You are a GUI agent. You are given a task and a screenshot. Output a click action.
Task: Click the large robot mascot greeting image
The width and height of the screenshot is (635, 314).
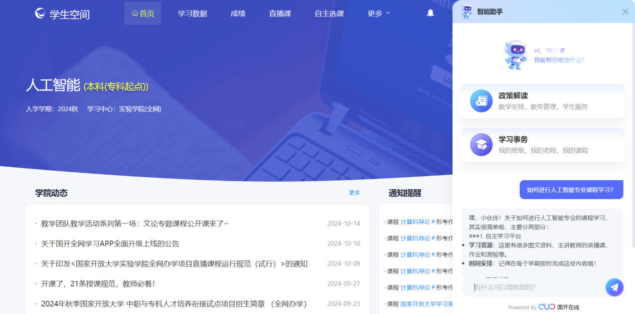[515, 55]
